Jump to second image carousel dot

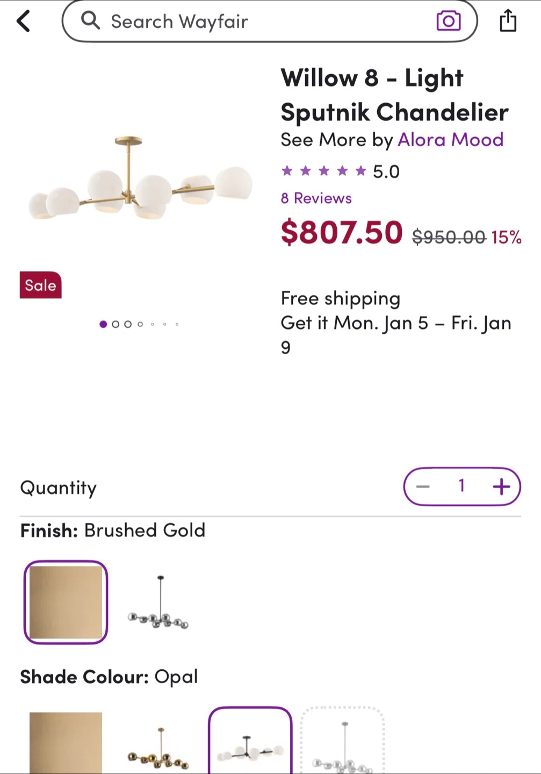pos(116,324)
